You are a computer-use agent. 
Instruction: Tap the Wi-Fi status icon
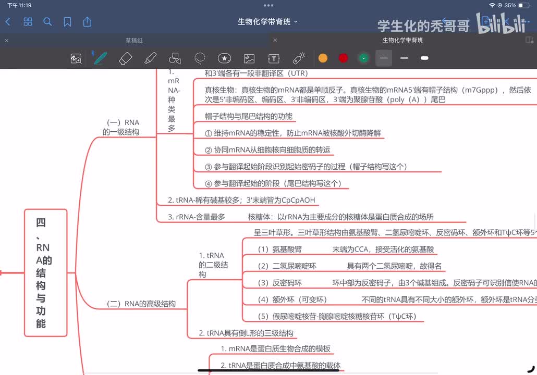point(492,6)
